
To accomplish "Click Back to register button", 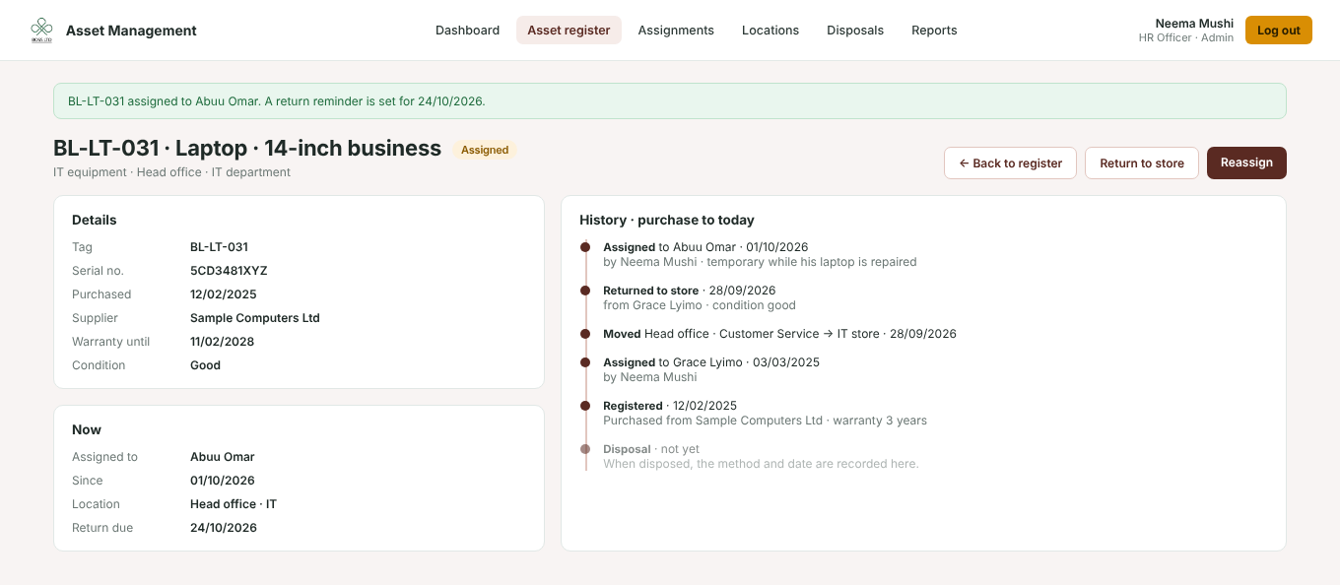I will point(1010,163).
